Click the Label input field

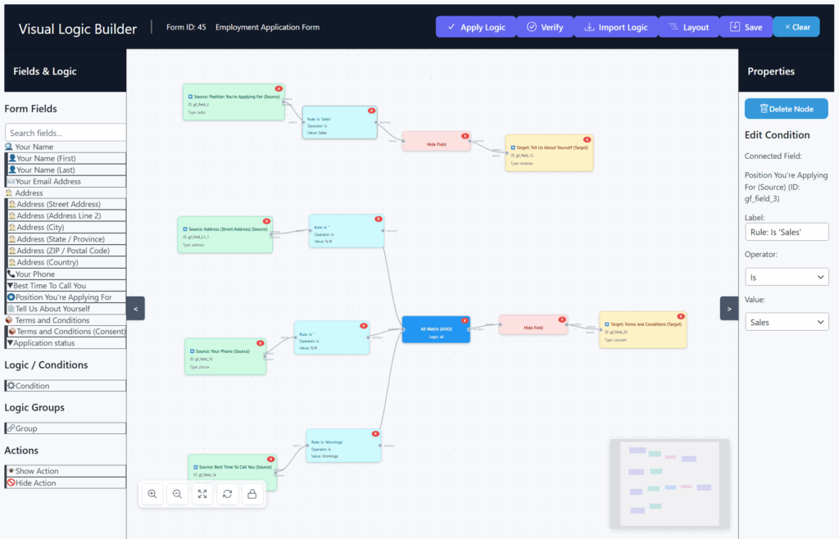coord(787,232)
